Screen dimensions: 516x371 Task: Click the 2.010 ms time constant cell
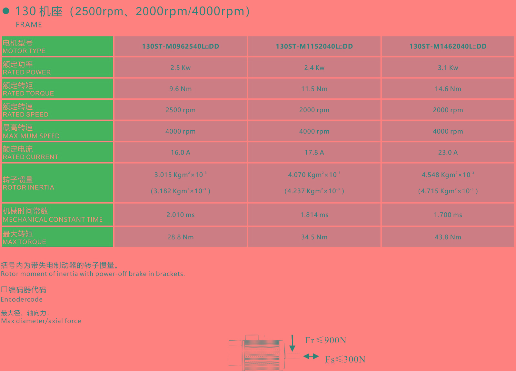pyautogui.click(x=180, y=215)
